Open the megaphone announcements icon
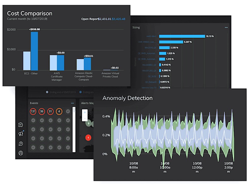 [x=21, y=134]
